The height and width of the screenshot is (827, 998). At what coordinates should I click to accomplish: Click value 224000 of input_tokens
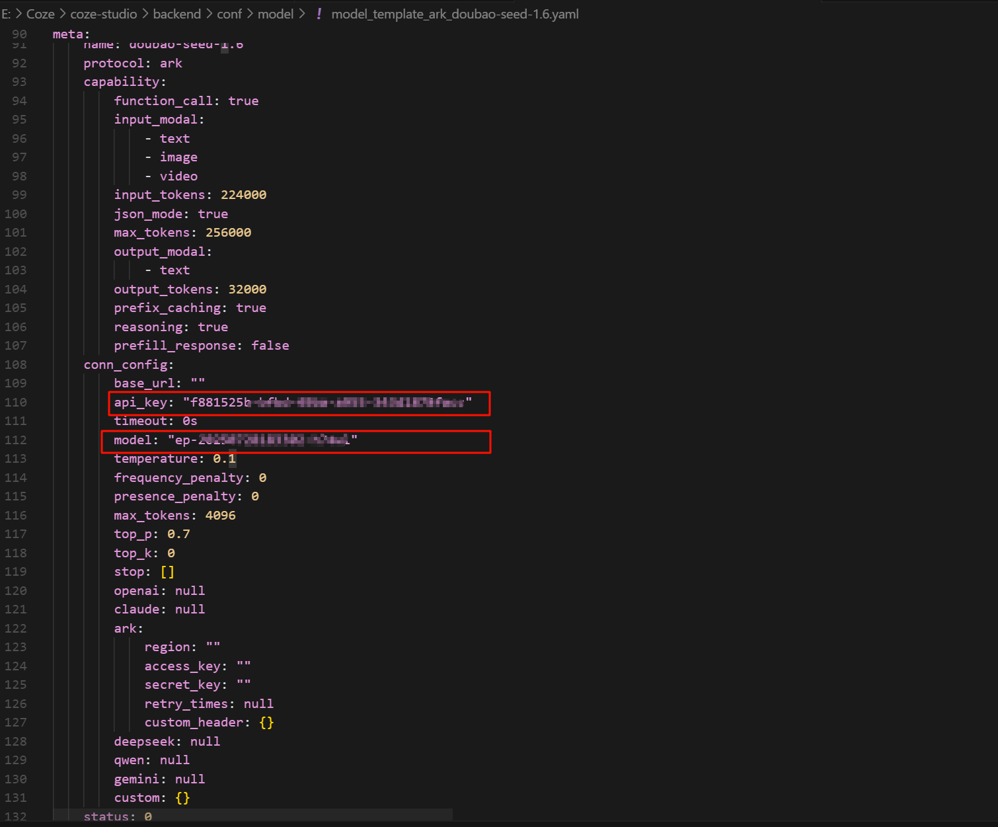(244, 195)
